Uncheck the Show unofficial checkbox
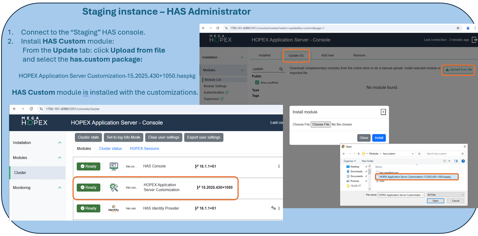The image size is (478, 236). [x=257, y=82]
